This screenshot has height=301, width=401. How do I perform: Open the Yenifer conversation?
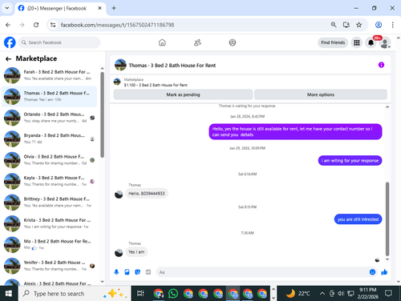(x=50, y=266)
